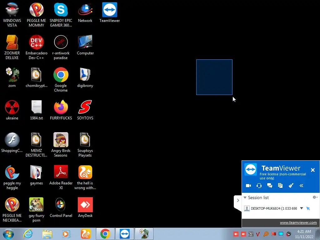Collapse the Session list triangle
320x240 pixels.
click(245, 197)
